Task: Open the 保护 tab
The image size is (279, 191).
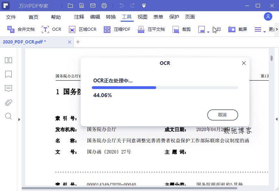Action: click(x=174, y=17)
